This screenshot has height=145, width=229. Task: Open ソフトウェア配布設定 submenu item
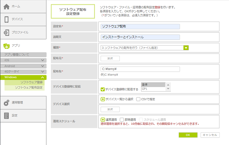point(29,87)
